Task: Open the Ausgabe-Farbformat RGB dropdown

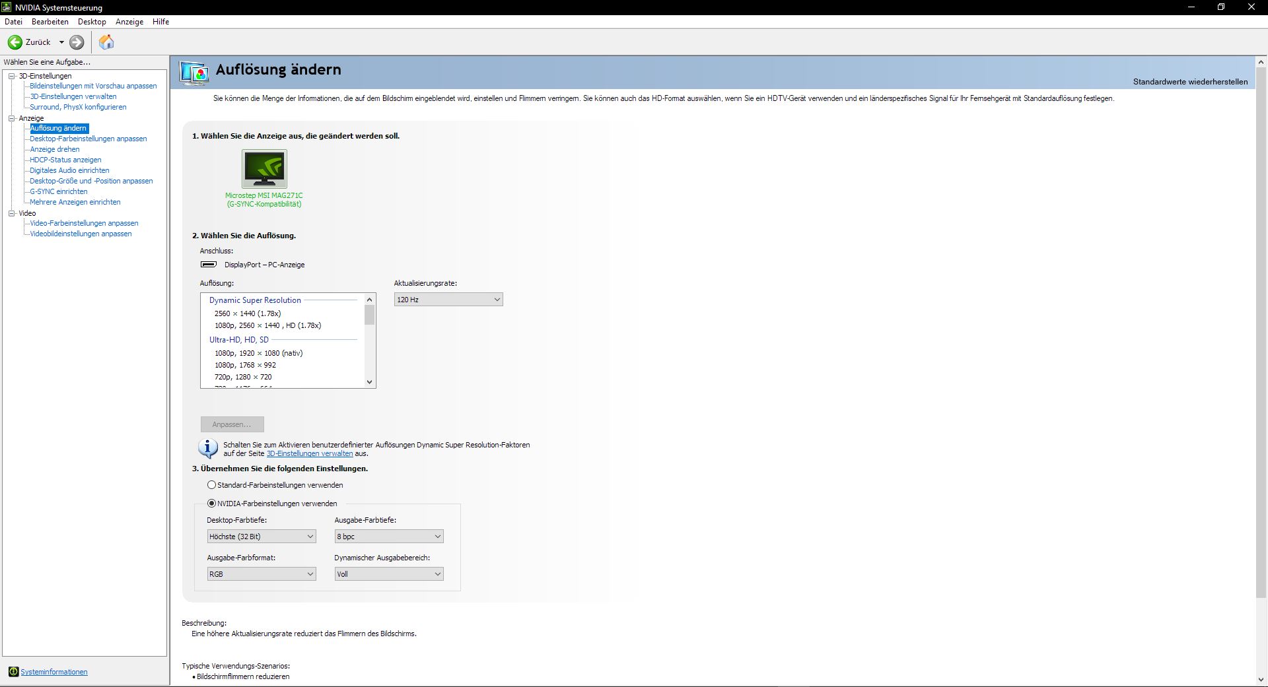Action: click(262, 574)
